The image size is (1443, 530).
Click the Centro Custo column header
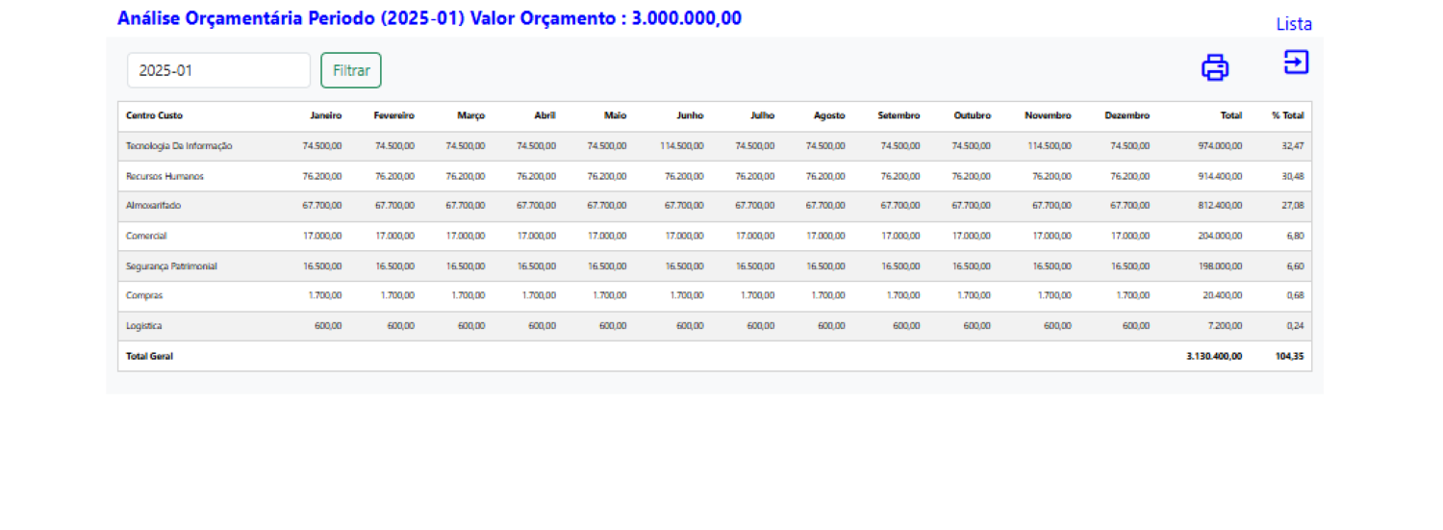tap(154, 115)
